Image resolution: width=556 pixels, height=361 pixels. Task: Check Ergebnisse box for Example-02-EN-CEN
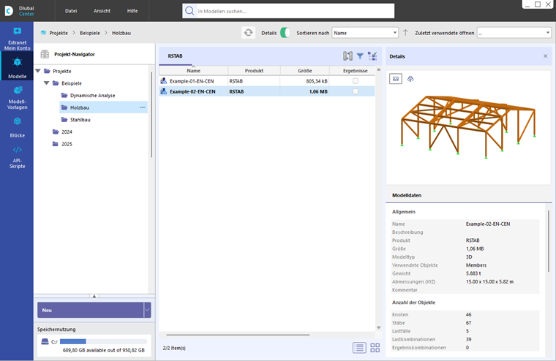[x=356, y=91]
